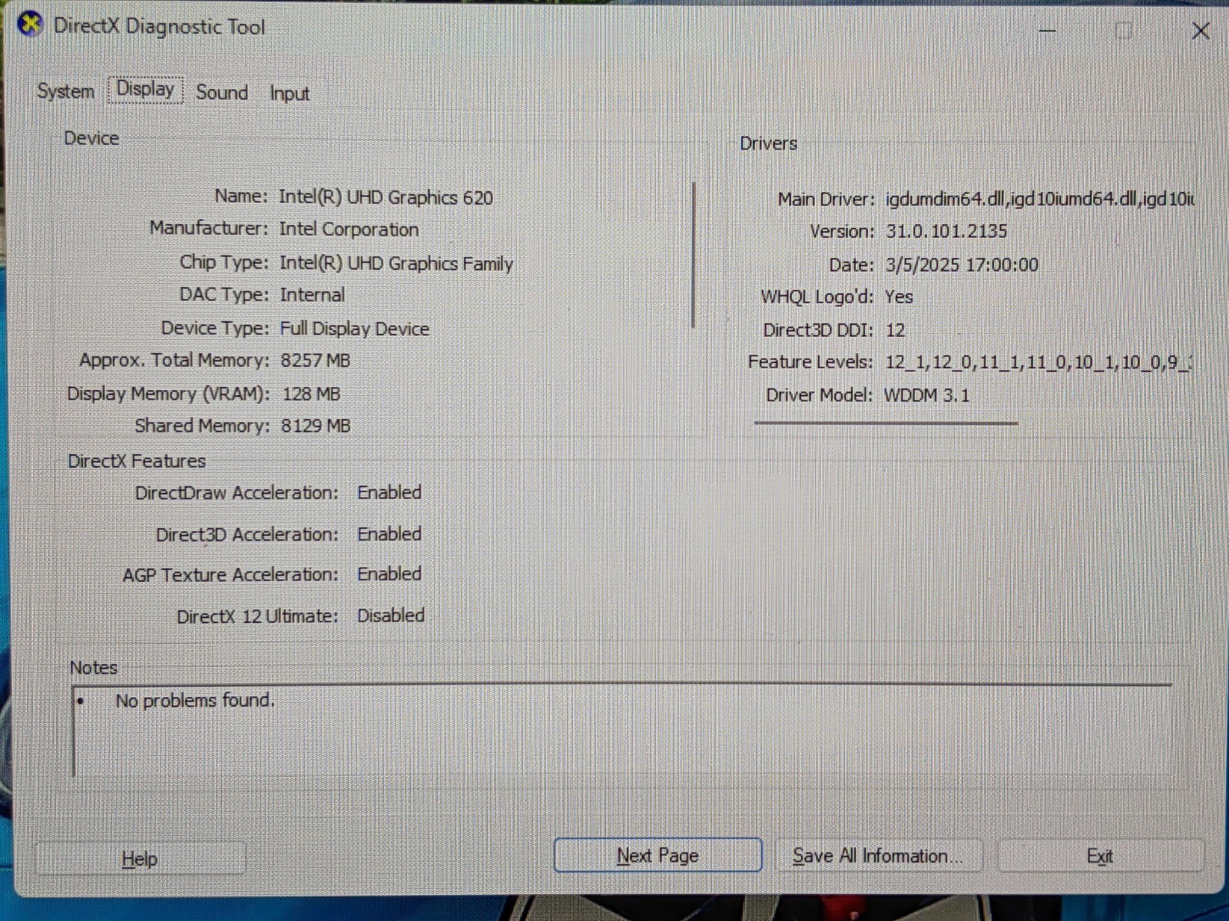Click the '128 MB' VRAM value
Screen dimensions: 1229x921
tap(311, 394)
